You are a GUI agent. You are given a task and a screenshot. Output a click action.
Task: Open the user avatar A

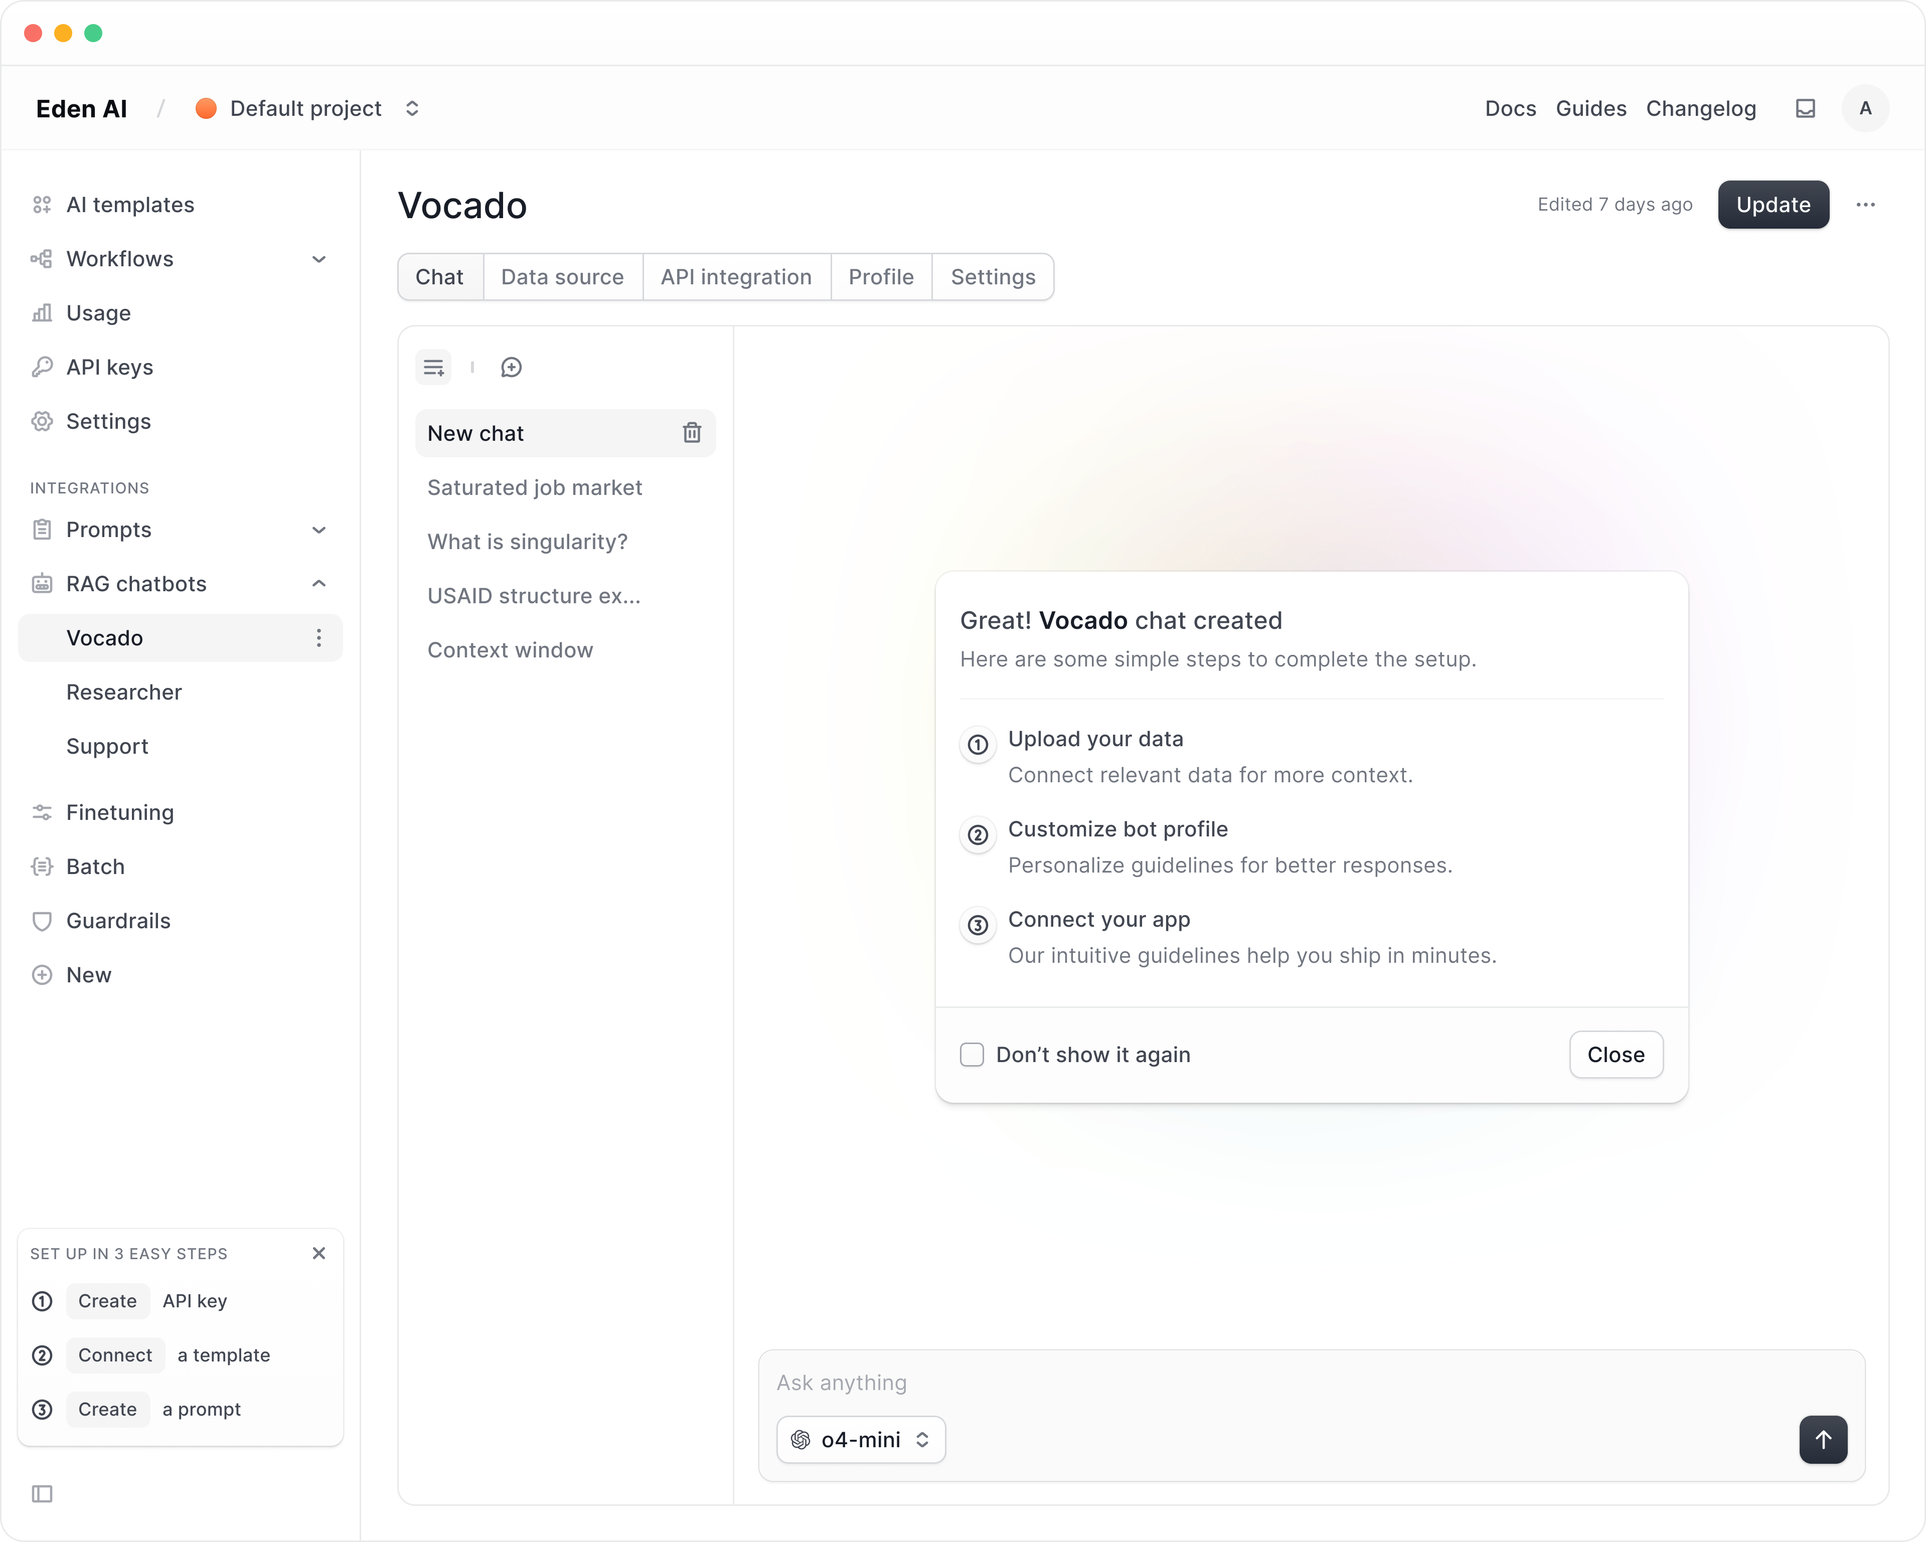point(1865,108)
